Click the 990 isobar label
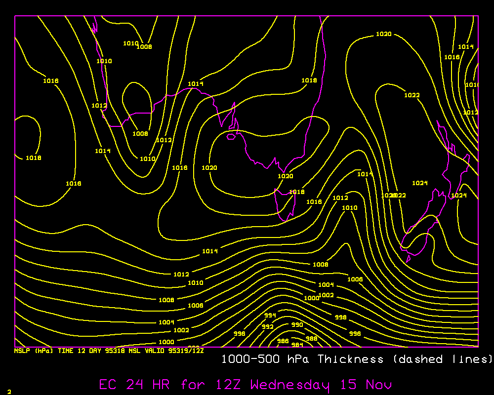494x395 pixels. point(297,325)
